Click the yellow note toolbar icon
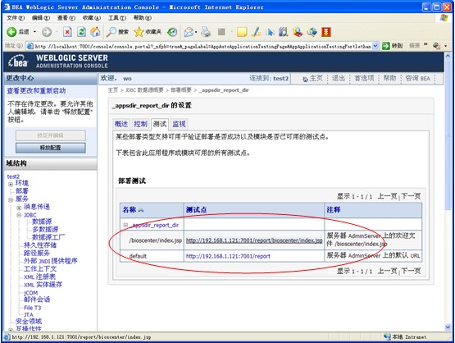 (242, 32)
